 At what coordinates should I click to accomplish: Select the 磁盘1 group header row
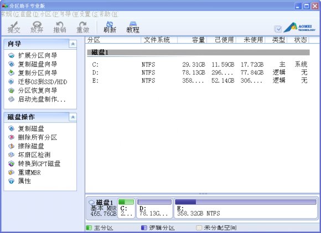(198, 52)
